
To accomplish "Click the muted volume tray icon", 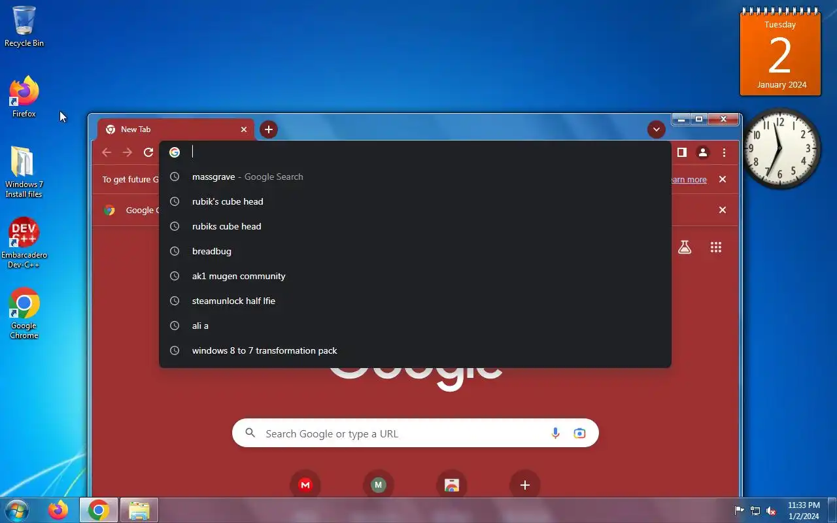I will (772, 511).
